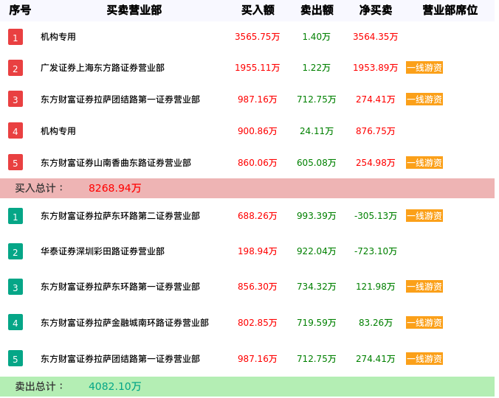
Task: Click the pink 买入总计 summary bar
Action: click(x=247, y=188)
